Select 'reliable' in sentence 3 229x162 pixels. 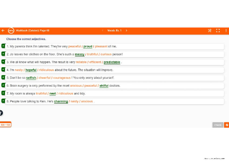coord(81,62)
